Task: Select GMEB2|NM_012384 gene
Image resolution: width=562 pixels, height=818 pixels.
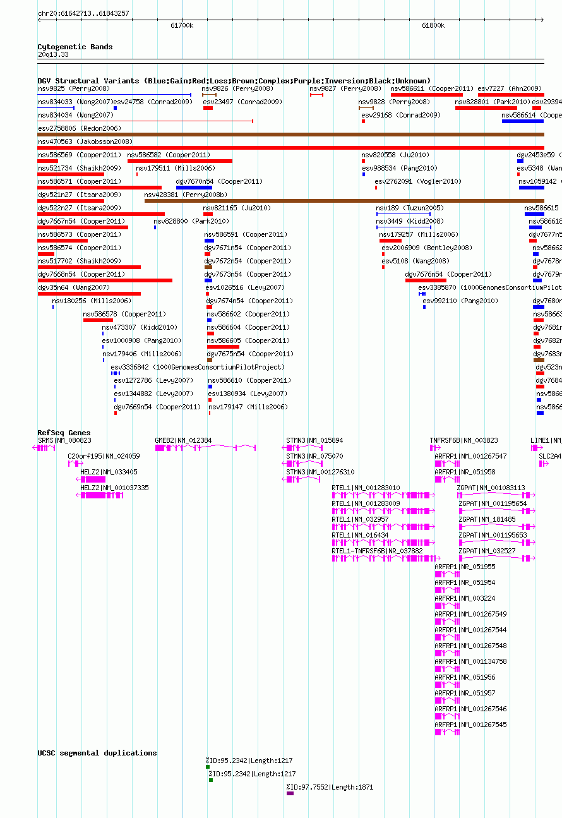Action: tap(205, 447)
